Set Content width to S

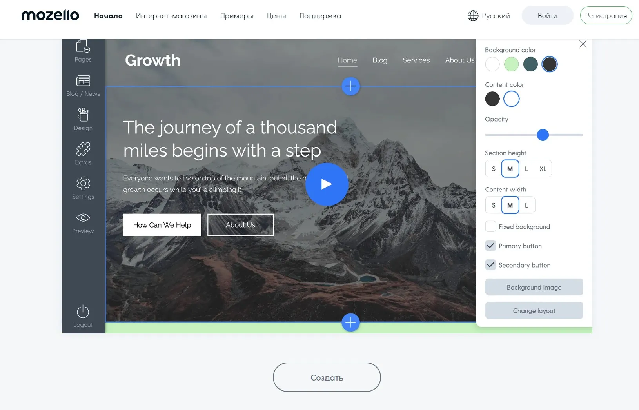(494, 205)
